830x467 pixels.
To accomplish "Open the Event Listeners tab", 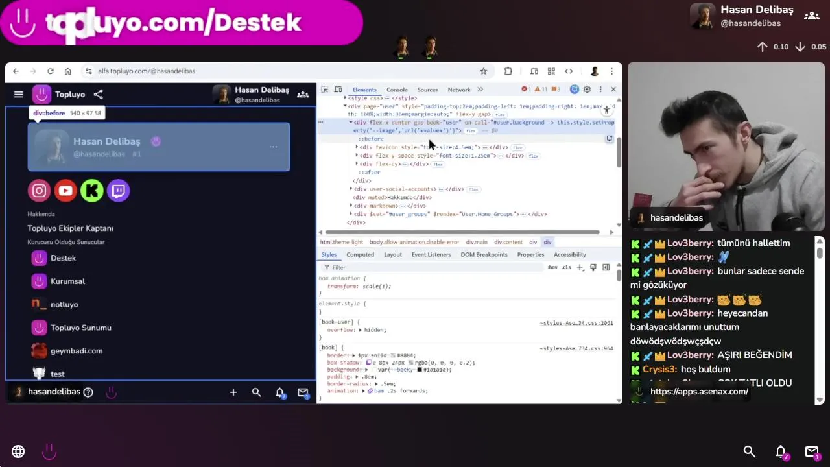I will (x=431, y=255).
